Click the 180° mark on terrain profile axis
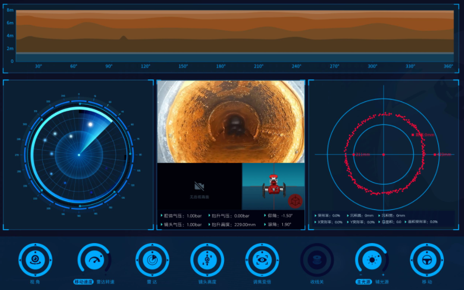The height and width of the screenshot is (290, 464). tap(221, 66)
